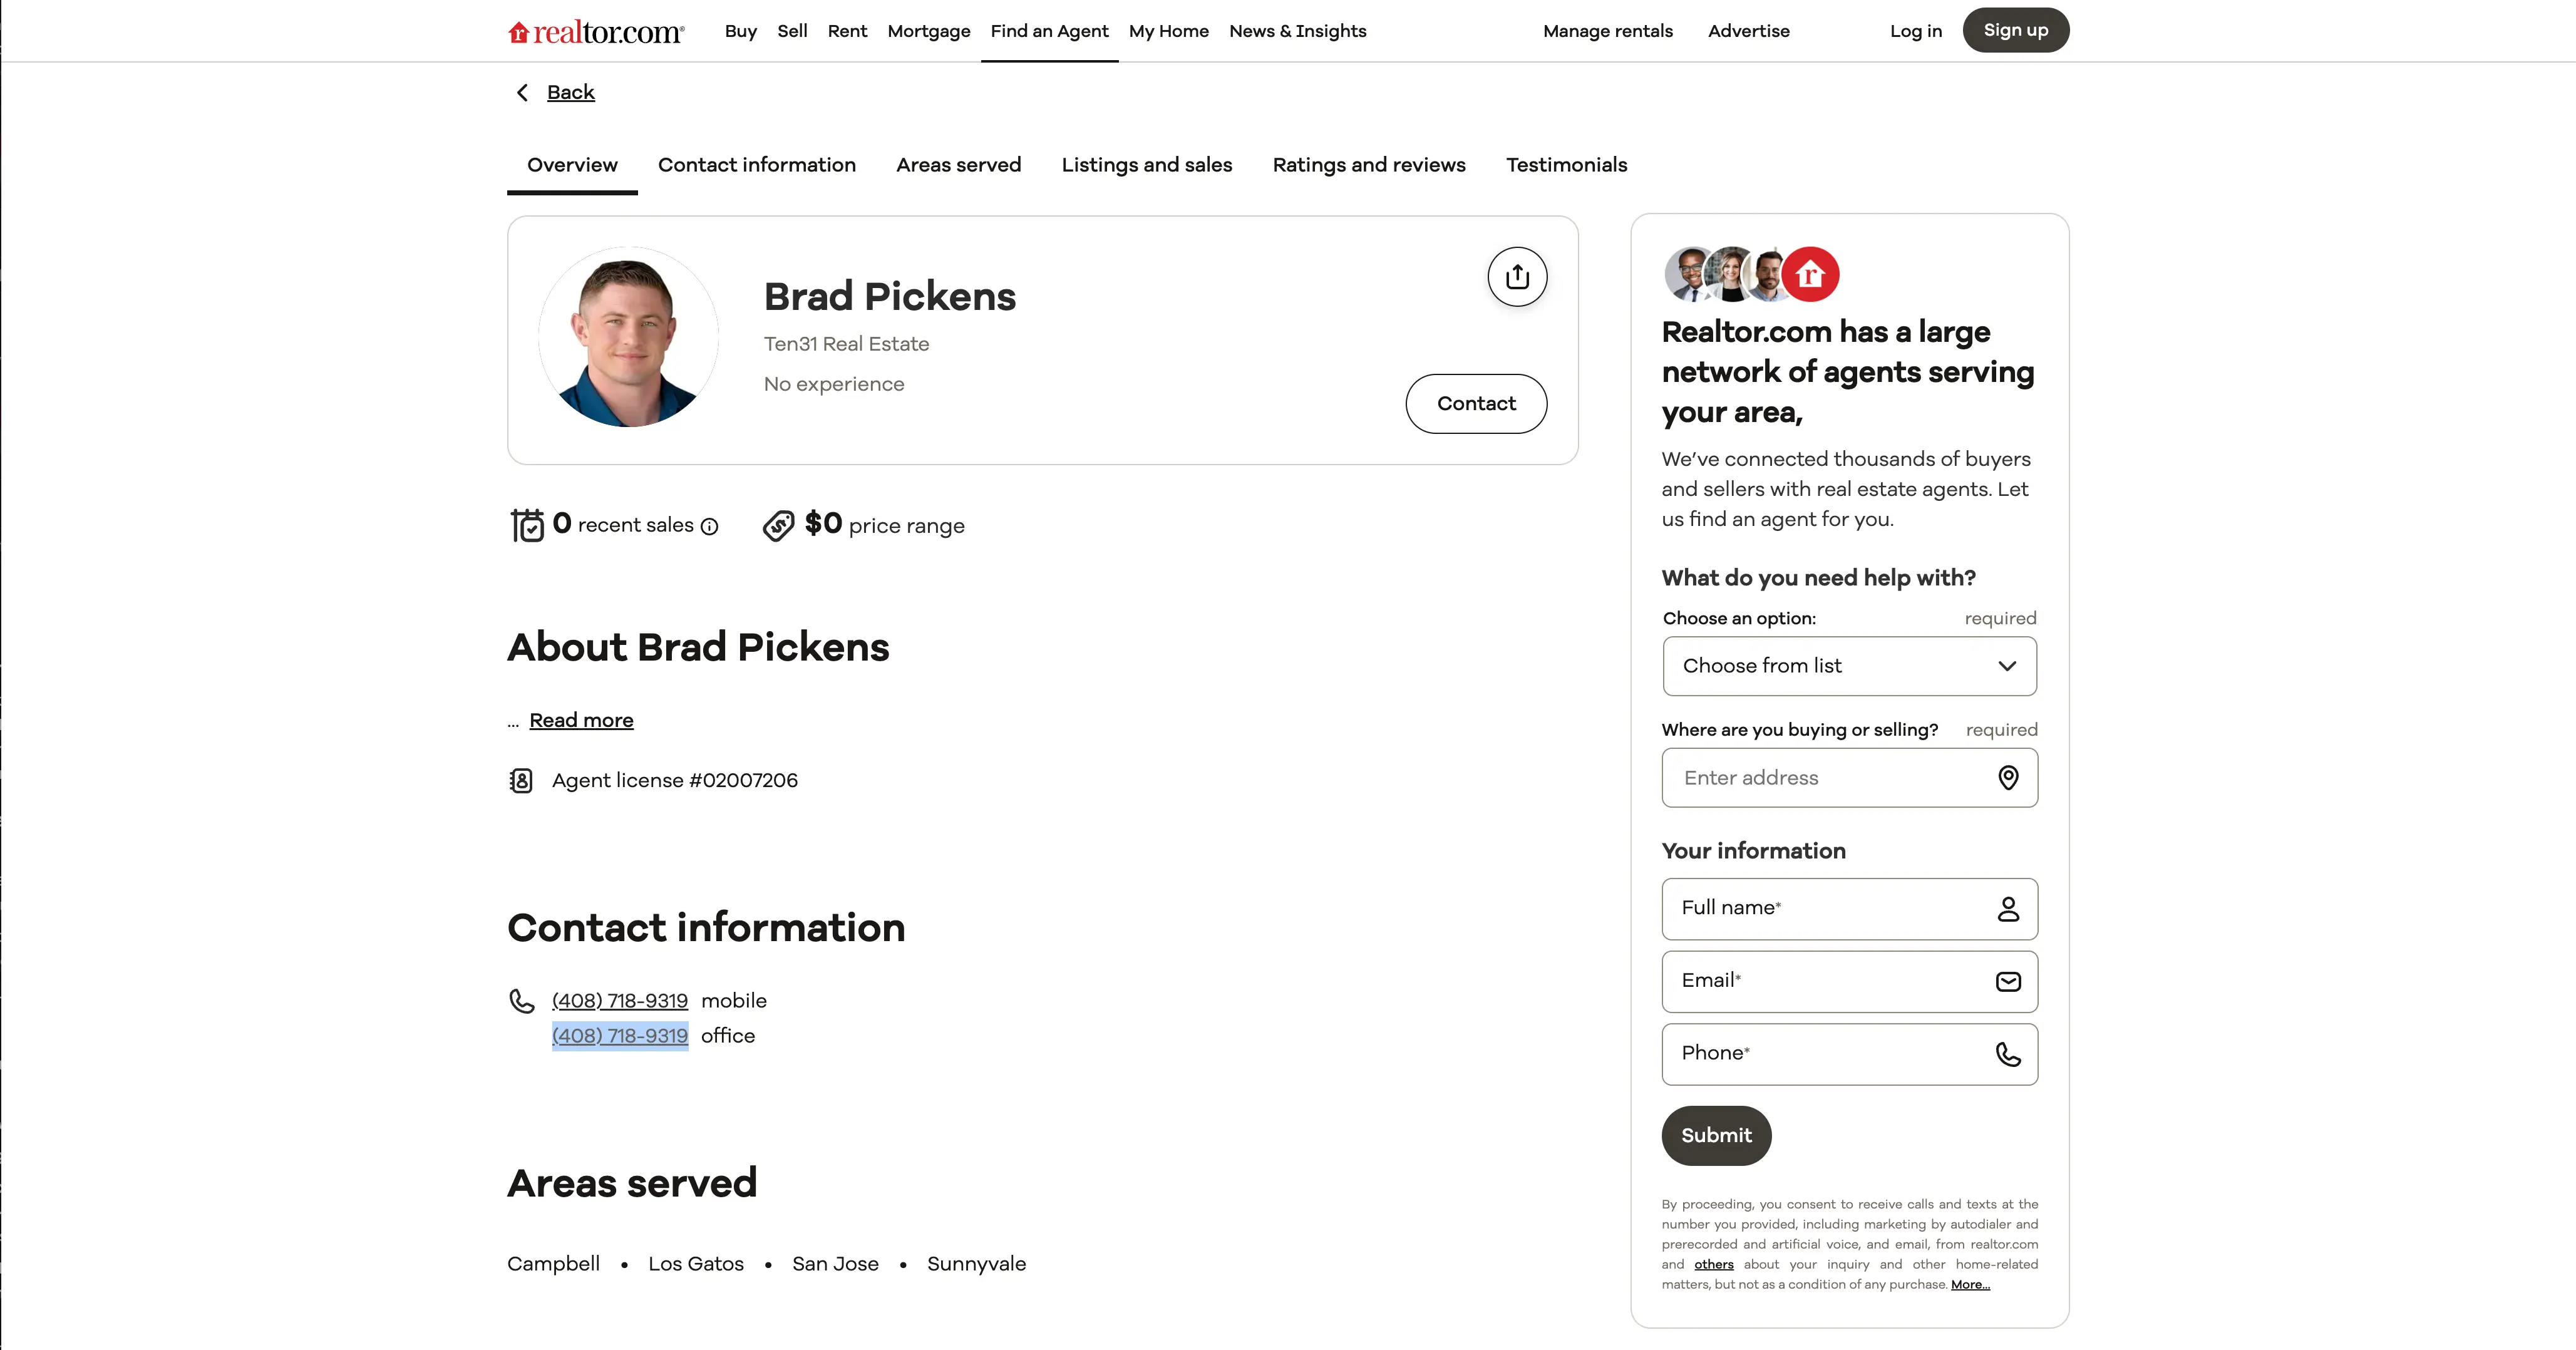This screenshot has width=2576, height=1350.
Task: Expand the About section via Read more
Action: tap(580, 720)
